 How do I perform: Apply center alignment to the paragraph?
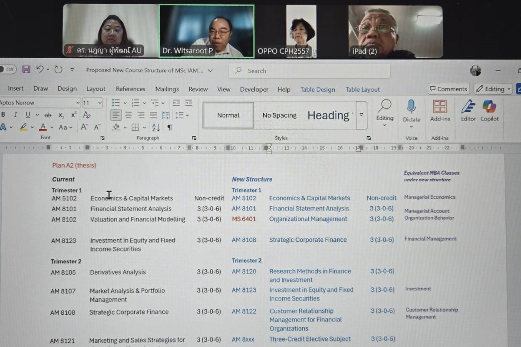(129, 115)
